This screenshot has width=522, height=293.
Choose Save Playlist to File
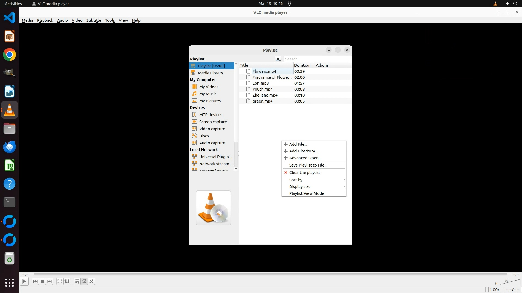[308, 165]
